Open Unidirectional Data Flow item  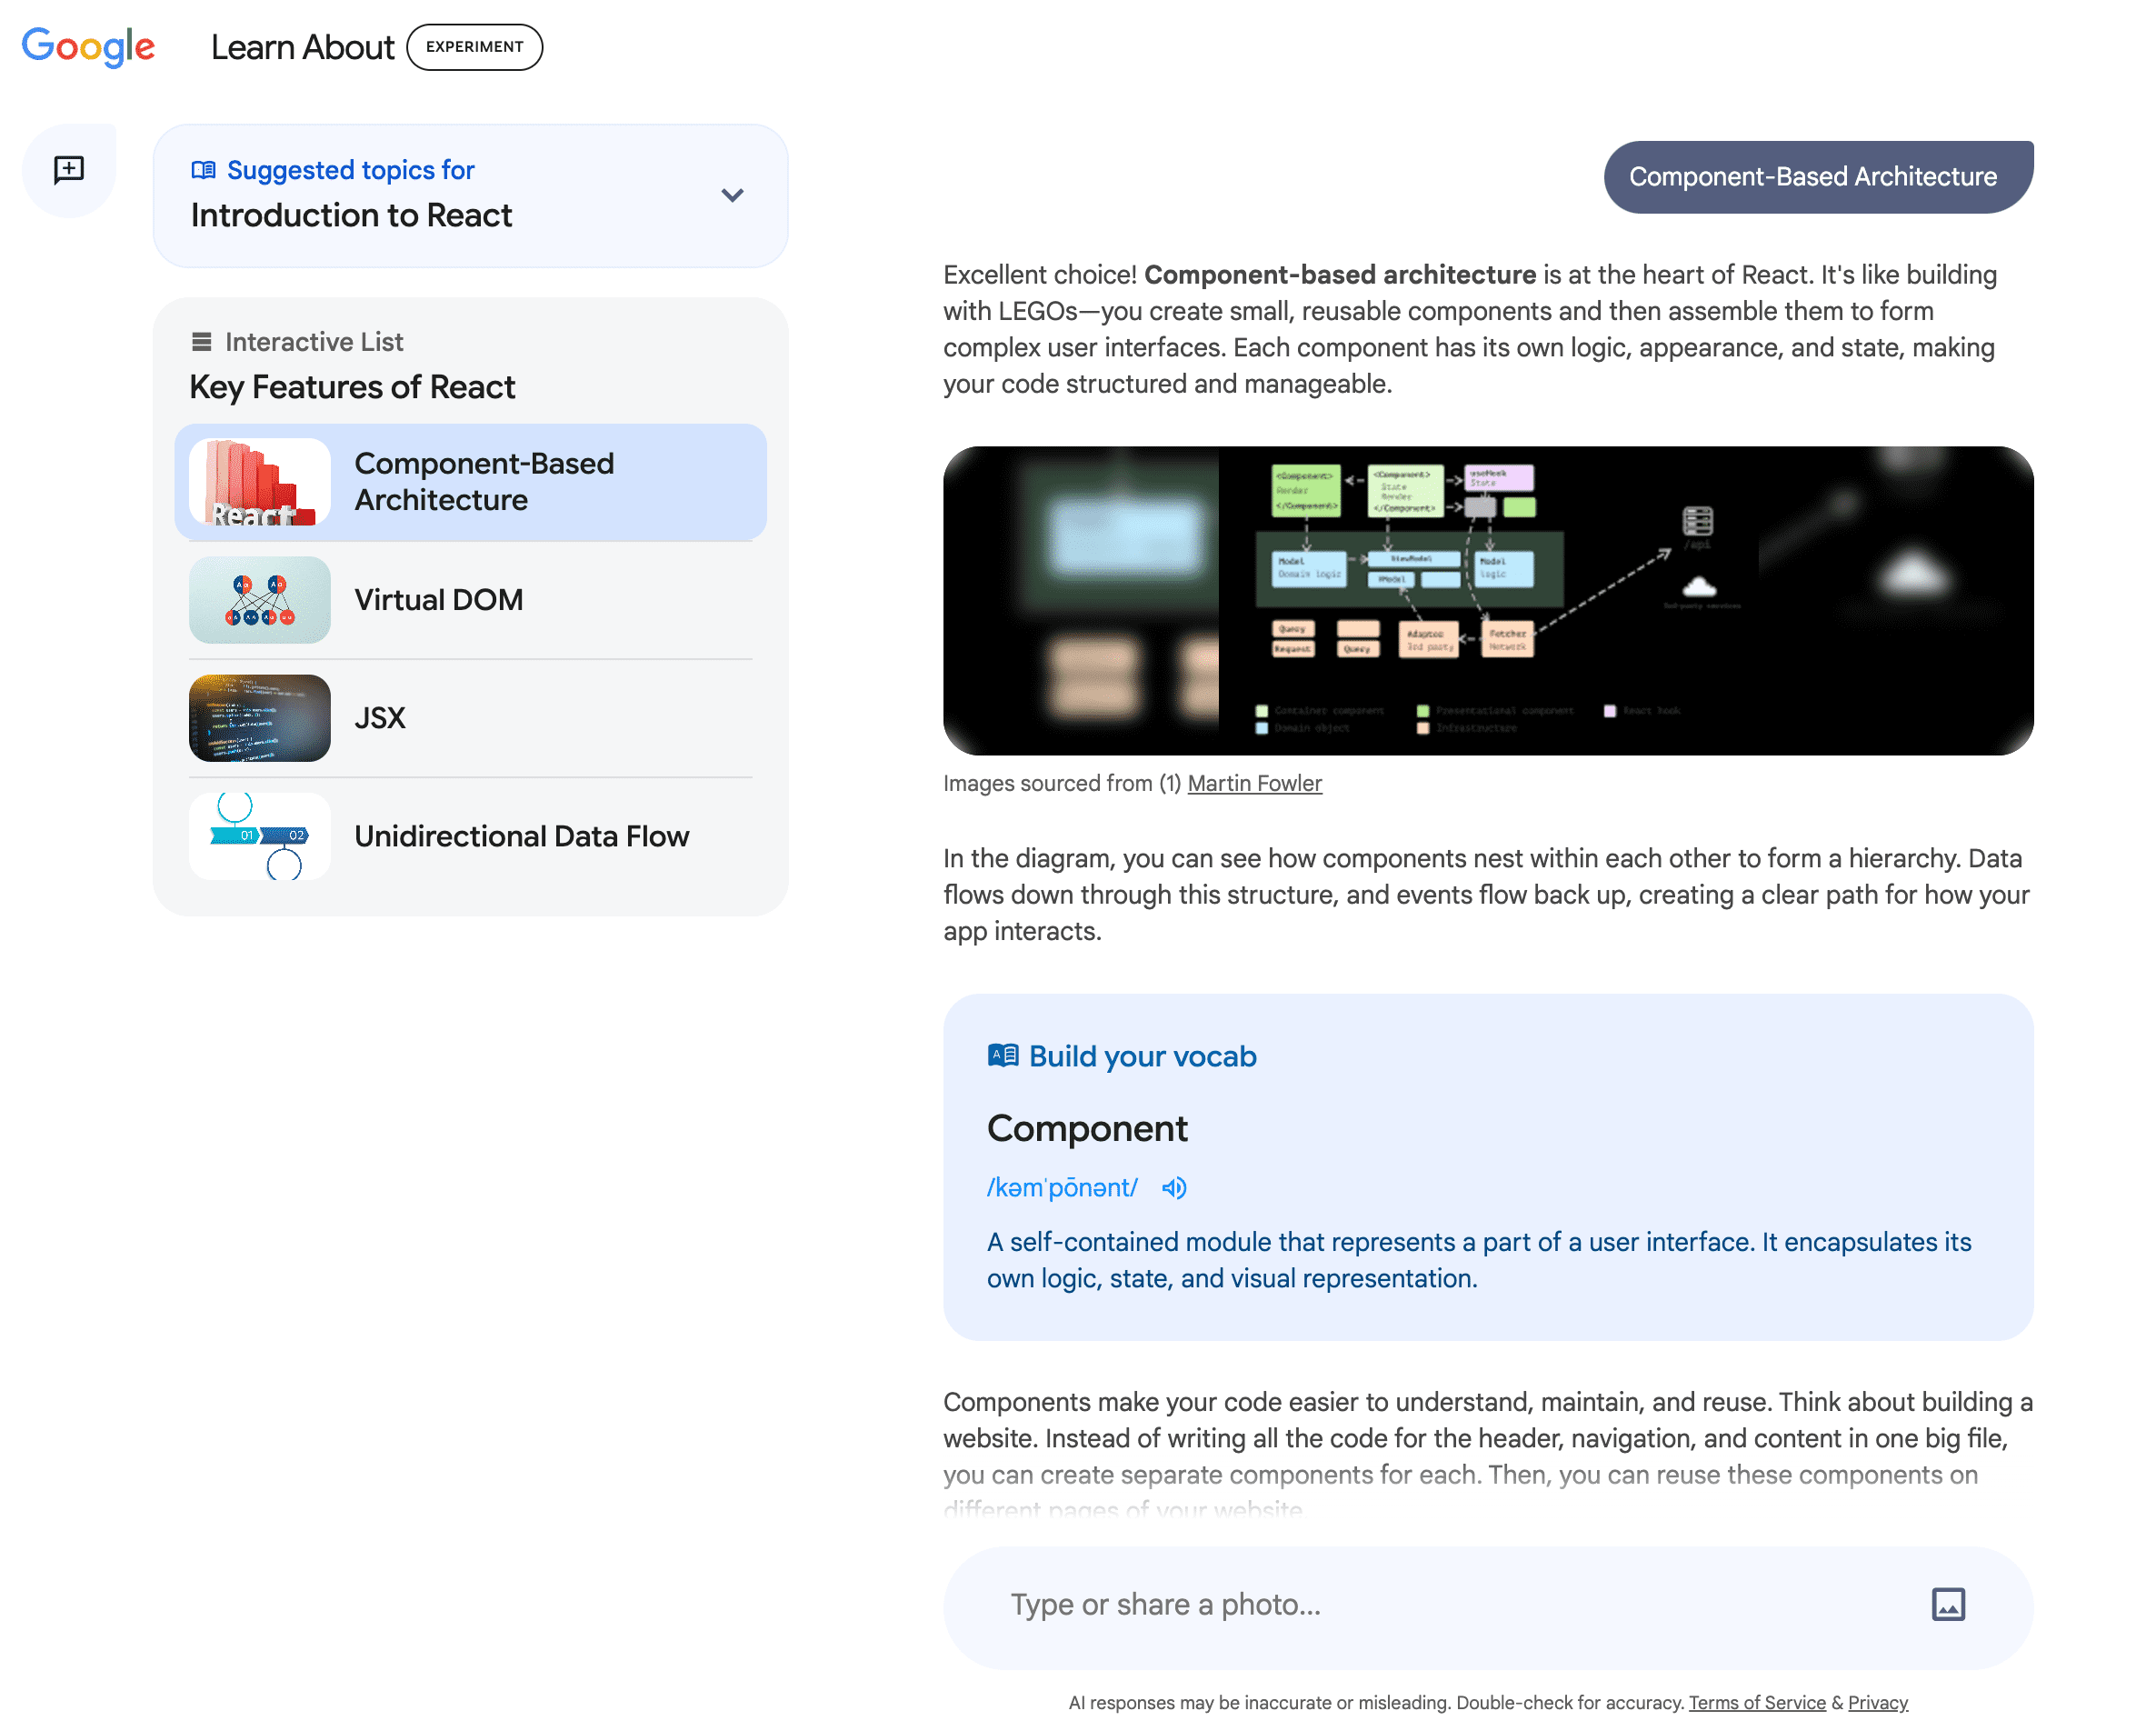pos(470,836)
